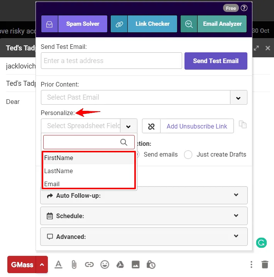This screenshot has width=274, height=277.
Task: Click the Auto Follow-up arrow icon
Action: coord(50,196)
